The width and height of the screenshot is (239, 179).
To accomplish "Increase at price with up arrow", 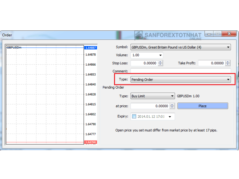I will click(172, 105).
